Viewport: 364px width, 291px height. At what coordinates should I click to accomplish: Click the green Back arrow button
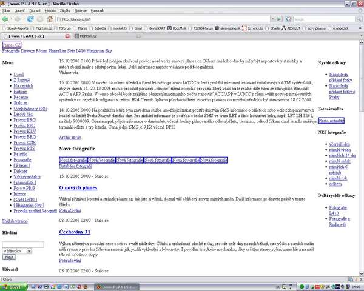click(5, 19)
